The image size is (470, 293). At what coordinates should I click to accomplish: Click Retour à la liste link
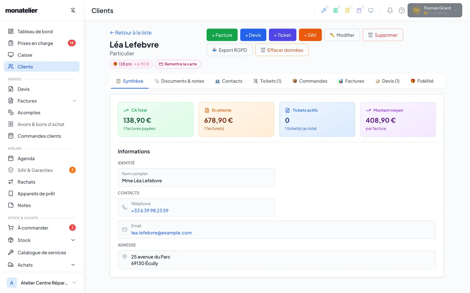131,33
